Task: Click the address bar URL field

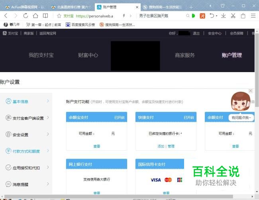Action: click(x=94, y=16)
